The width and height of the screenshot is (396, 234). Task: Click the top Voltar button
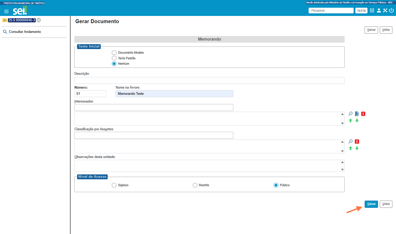pyautogui.click(x=386, y=30)
